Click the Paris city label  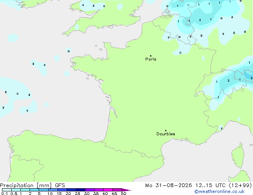click(x=151, y=59)
